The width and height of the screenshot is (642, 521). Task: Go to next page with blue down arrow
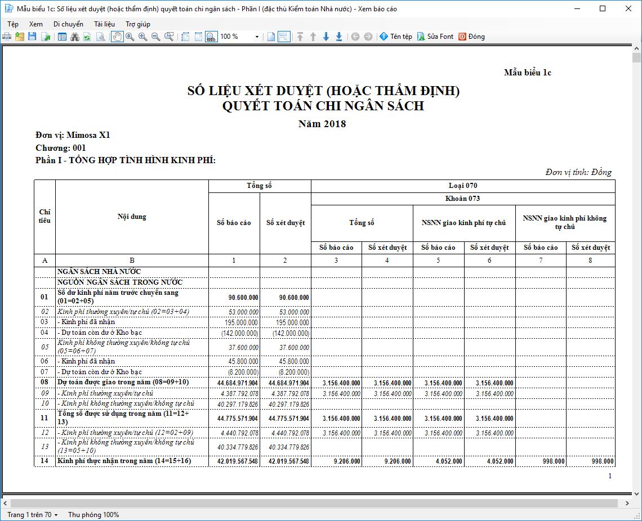click(x=326, y=37)
